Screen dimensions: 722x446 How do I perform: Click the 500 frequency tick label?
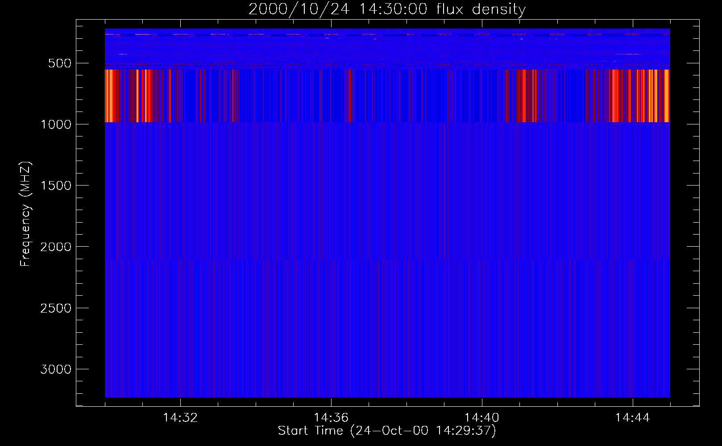click(x=59, y=63)
